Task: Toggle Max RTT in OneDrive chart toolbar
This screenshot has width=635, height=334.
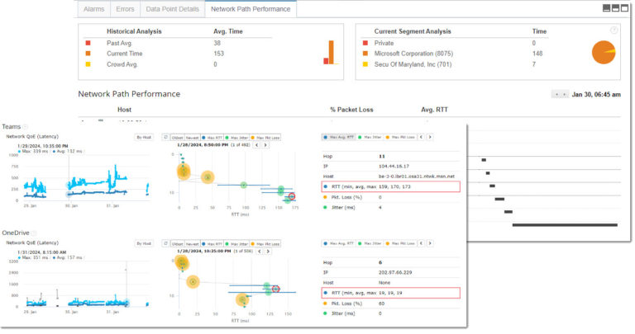Action: pos(212,244)
